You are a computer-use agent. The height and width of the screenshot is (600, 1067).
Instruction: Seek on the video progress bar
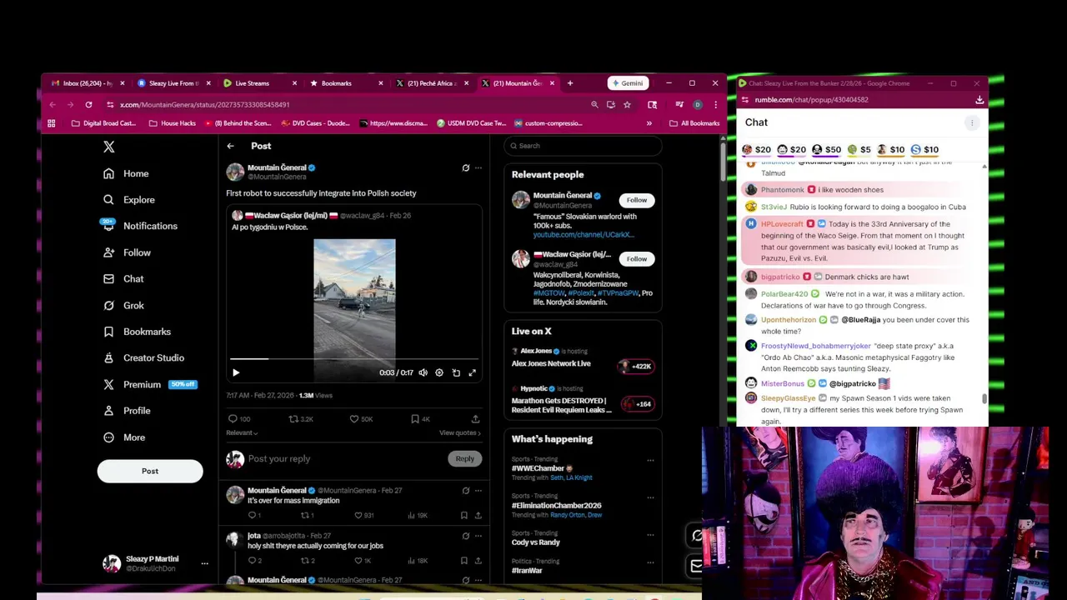tap(354, 359)
